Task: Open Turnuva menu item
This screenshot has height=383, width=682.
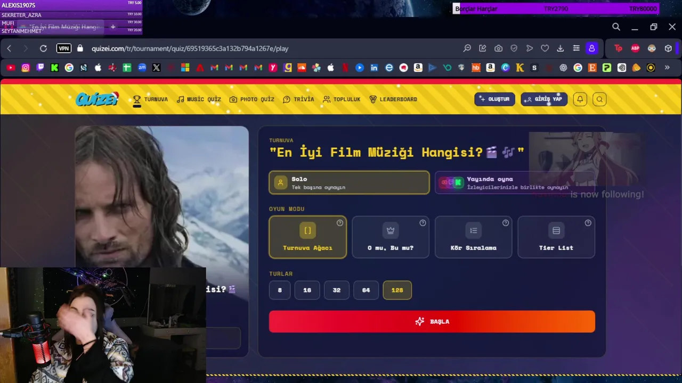Action: [x=150, y=99]
